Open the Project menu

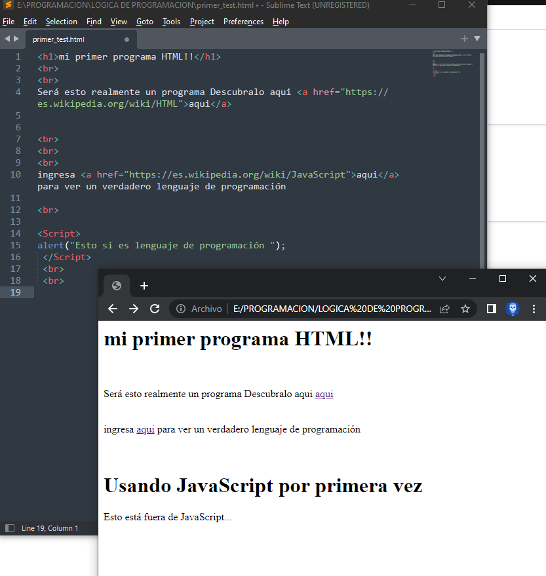[202, 22]
